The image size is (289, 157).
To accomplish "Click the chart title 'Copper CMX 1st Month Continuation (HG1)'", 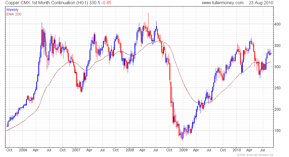I will 47,3.
